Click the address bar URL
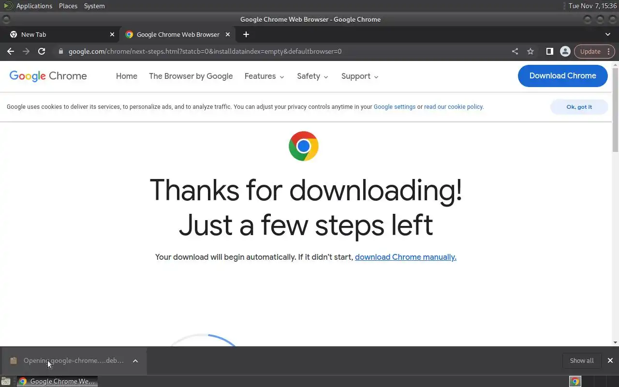This screenshot has width=619, height=387. 205,51
